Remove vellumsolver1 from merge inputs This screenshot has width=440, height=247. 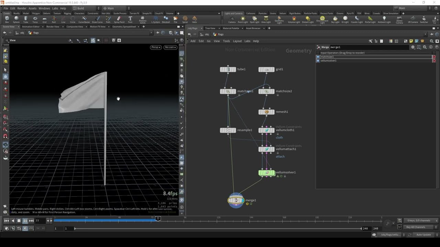coord(434,61)
